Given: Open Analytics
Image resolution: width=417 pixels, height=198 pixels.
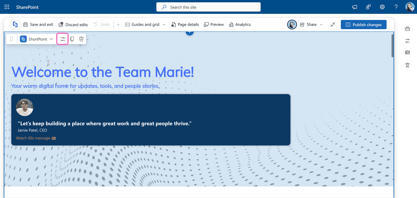Looking at the screenshot, I should point(240,25).
